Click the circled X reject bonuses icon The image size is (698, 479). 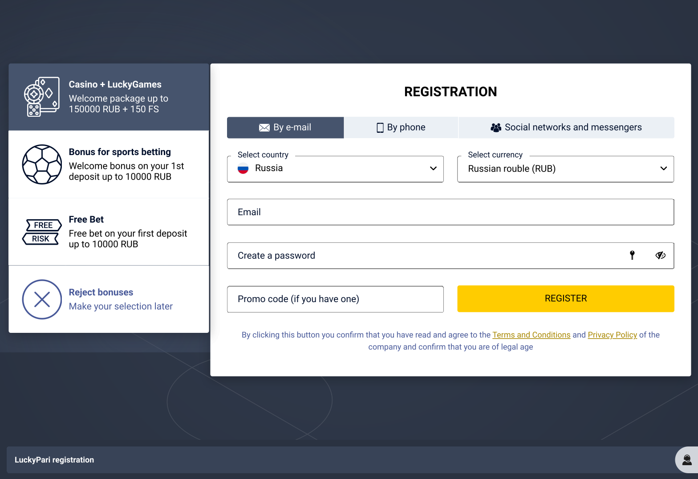pyautogui.click(x=42, y=299)
